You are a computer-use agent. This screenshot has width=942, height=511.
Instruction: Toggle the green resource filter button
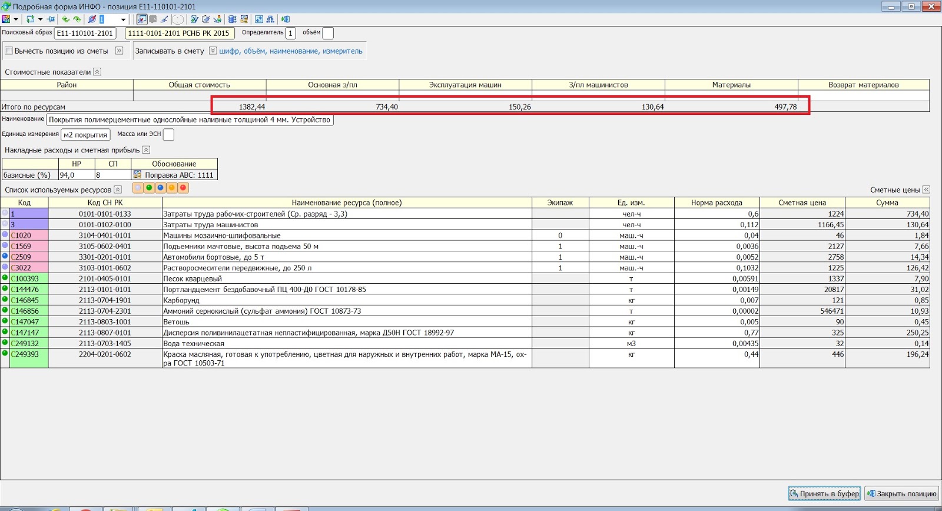pos(149,188)
